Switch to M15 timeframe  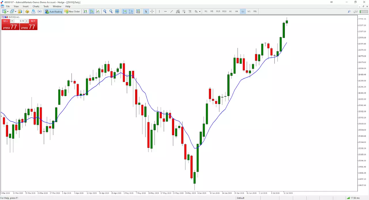click(x=218, y=12)
